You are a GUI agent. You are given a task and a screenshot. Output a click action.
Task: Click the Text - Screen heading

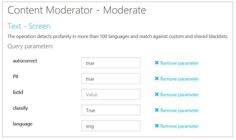[29, 26]
